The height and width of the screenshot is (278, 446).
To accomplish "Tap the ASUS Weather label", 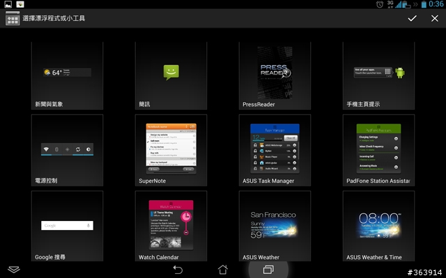I will coord(261,257).
